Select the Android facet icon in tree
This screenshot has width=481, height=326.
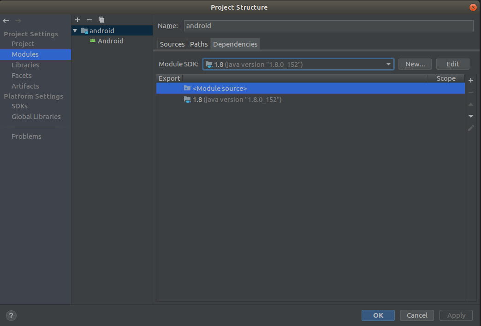[x=93, y=41]
